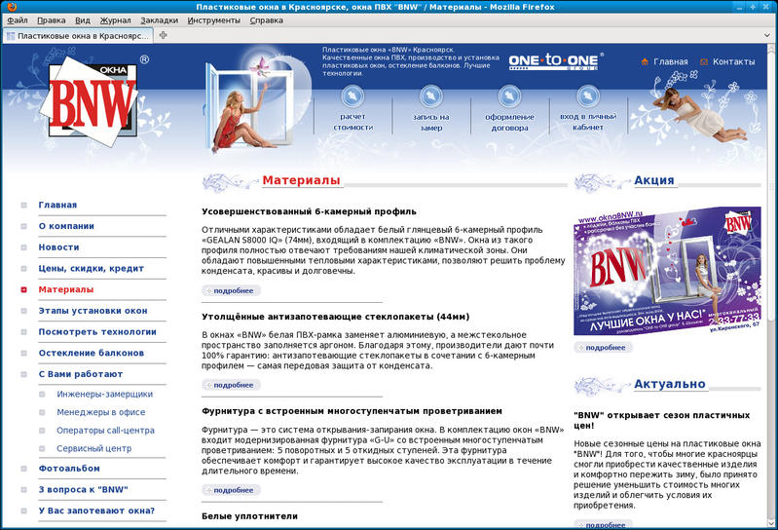Open a new tab with the plus icon

[x=164, y=35]
